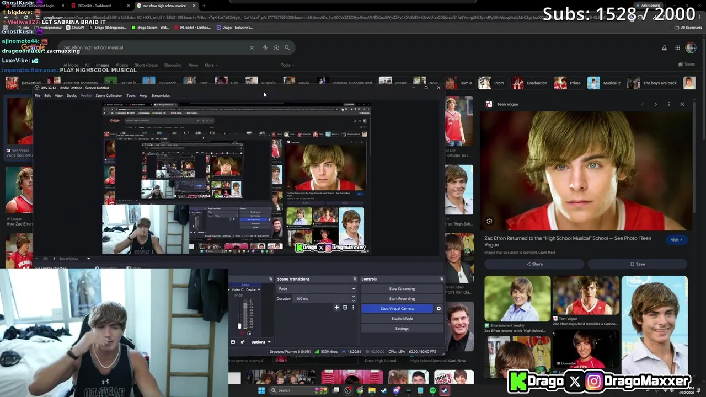Screen dimensions: 706x397
Task: Open the OBS Edit menu
Action: [x=47, y=96]
